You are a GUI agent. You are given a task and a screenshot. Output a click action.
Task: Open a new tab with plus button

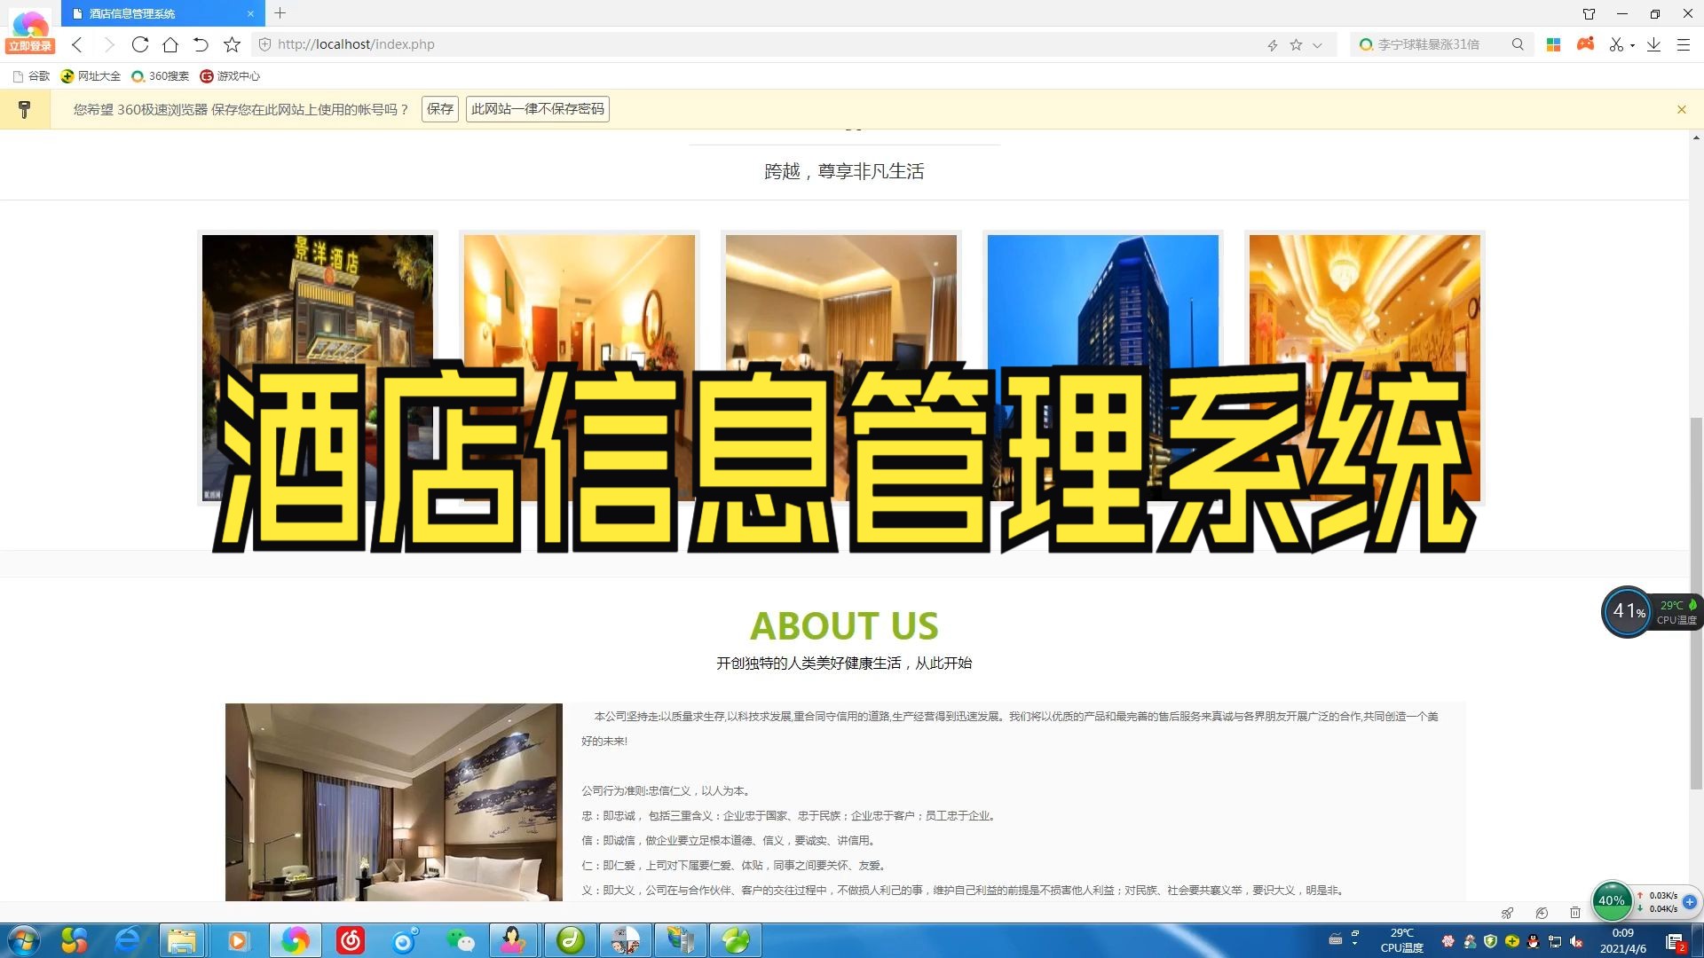[280, 13]
